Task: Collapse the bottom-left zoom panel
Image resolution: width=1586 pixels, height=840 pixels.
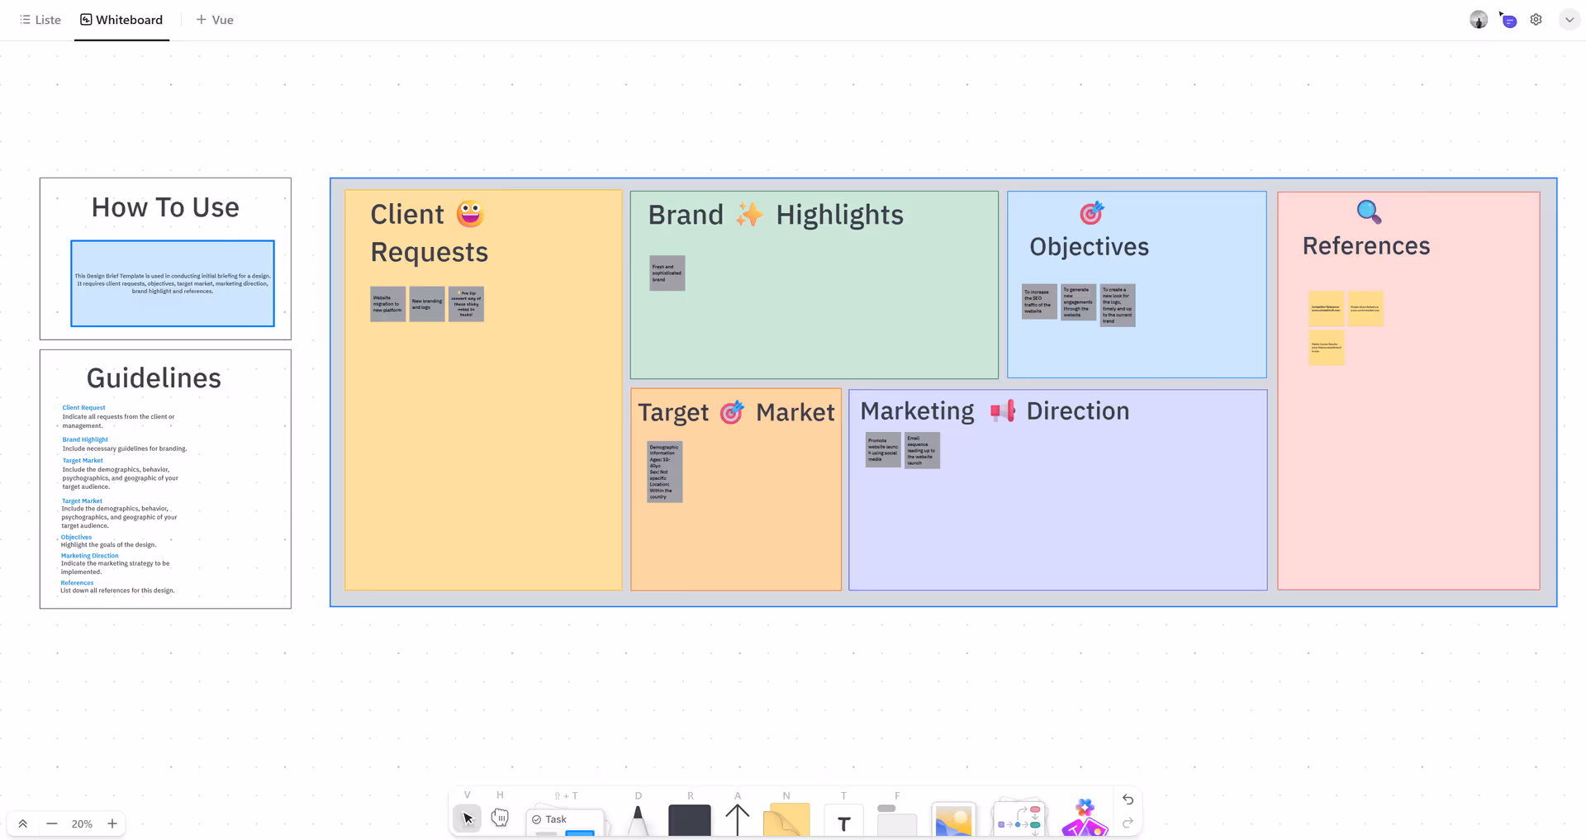Action: (23, 823)
